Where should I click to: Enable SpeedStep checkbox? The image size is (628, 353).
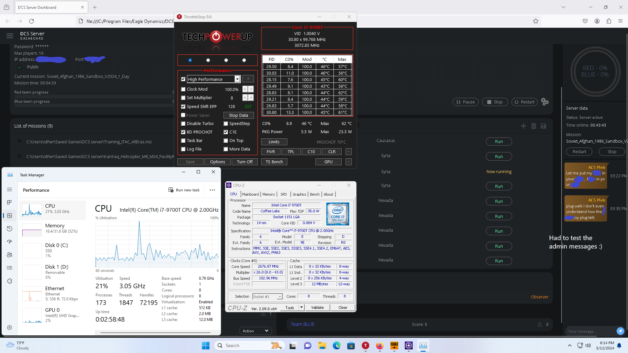(226, 123)
